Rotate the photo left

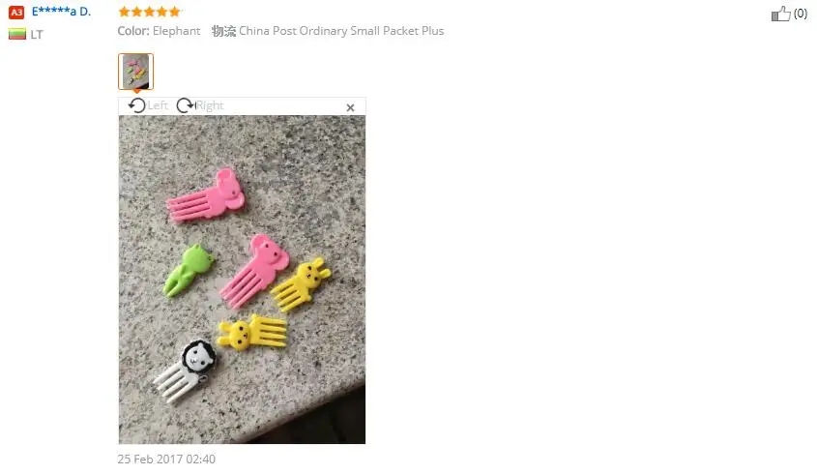pyautogui.click(x=136, y=105)
